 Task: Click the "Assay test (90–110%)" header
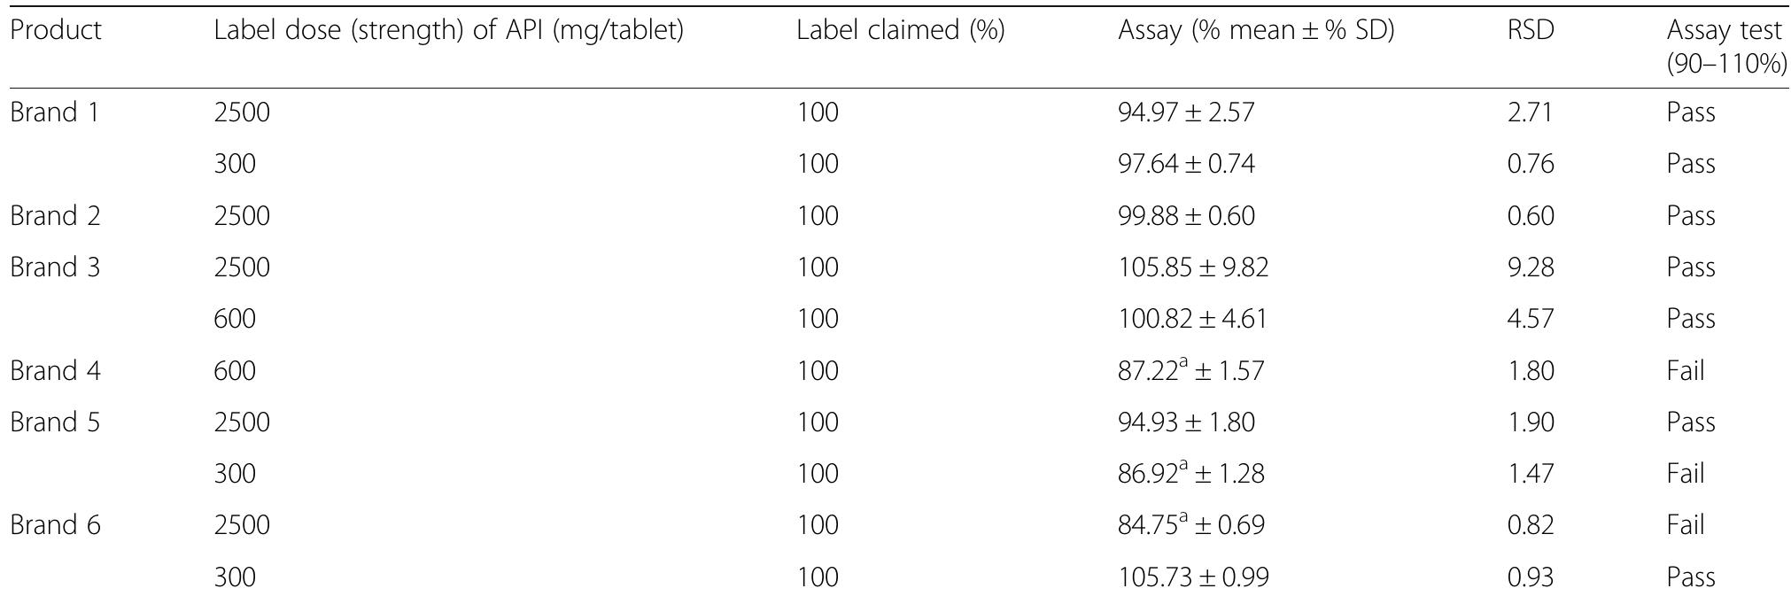[x=1725, y=47]
